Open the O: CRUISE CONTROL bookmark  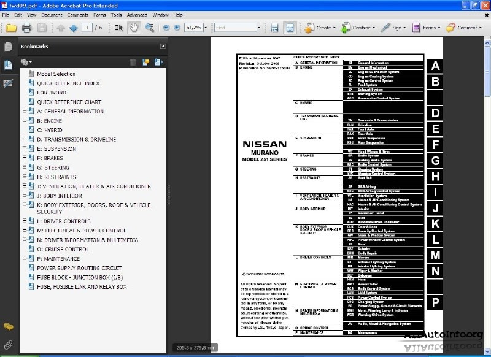click(63, 250)
